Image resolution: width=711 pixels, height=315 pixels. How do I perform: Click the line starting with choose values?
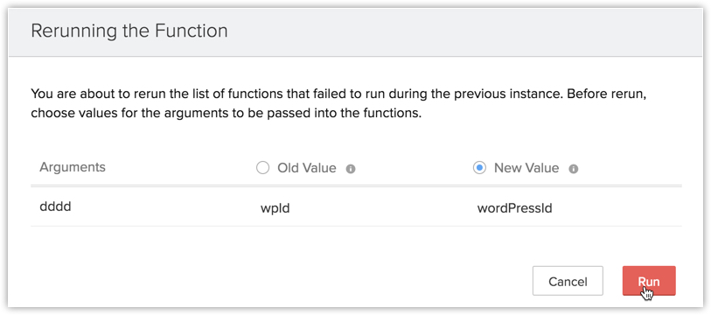click(x=227, y=113)
